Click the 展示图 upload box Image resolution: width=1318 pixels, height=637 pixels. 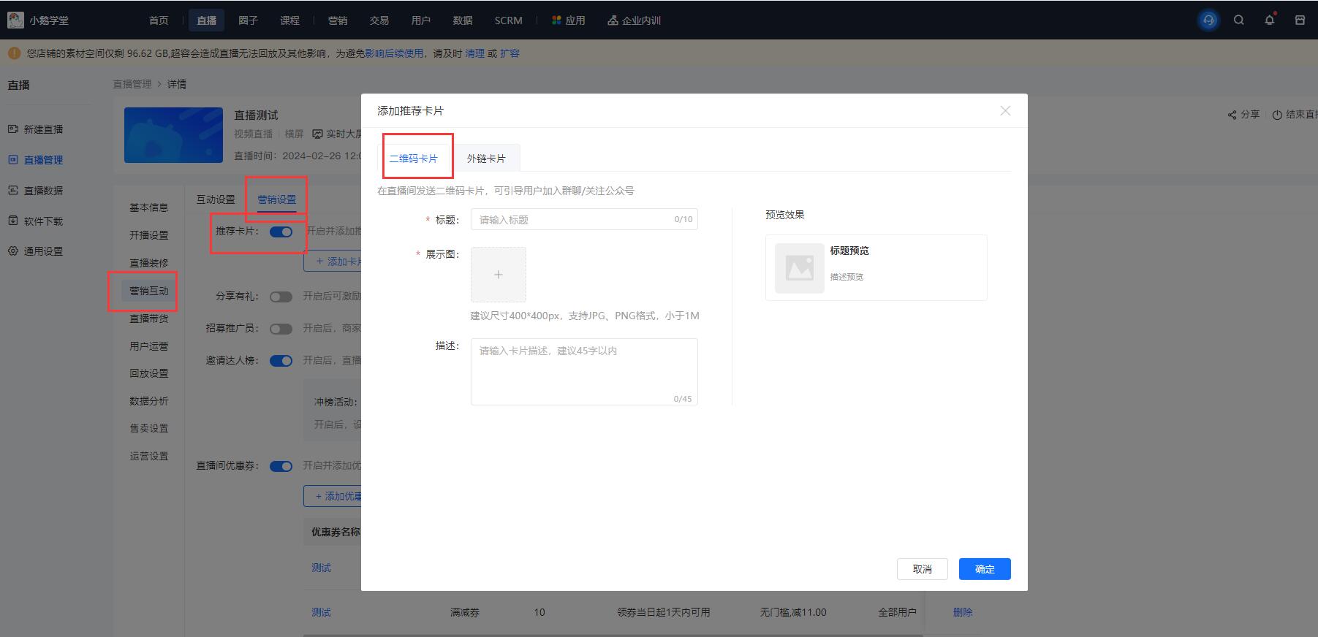point(498,275)
